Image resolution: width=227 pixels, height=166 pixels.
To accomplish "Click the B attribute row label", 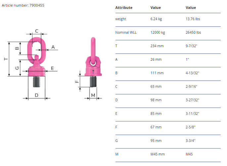I will (116, 73).
